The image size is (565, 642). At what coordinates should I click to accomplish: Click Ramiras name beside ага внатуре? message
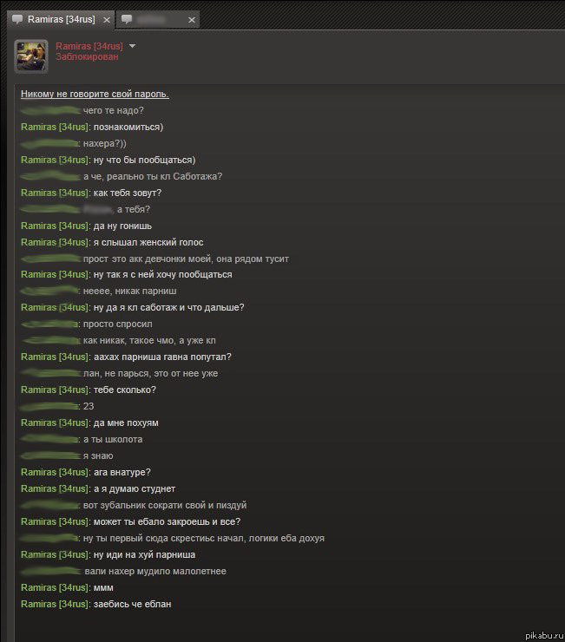point(55,472)
